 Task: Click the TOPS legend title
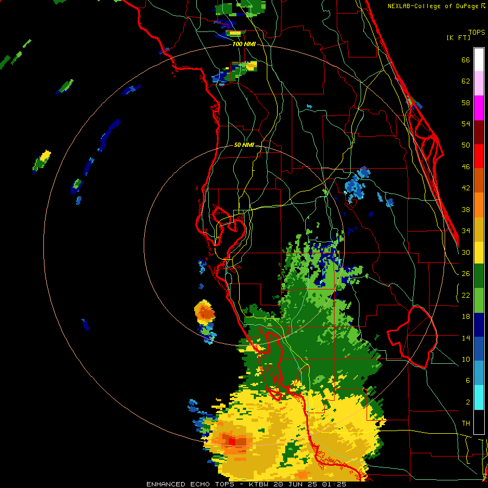point(477,32)
